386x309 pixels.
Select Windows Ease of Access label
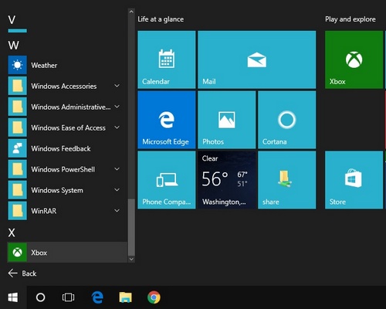[x=68, y=127]
